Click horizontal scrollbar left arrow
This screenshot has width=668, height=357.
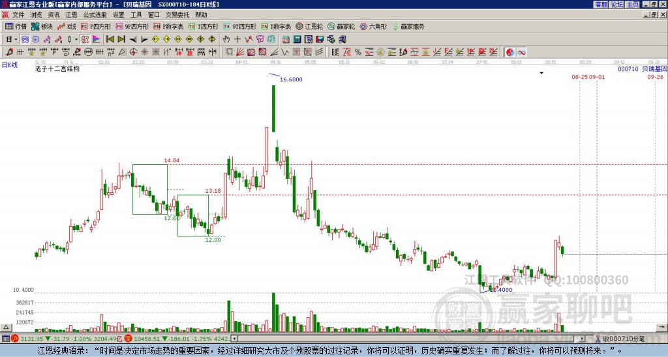234,339
